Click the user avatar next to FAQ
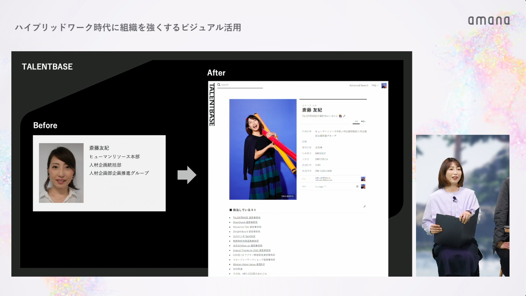 (x=384, y=86)
